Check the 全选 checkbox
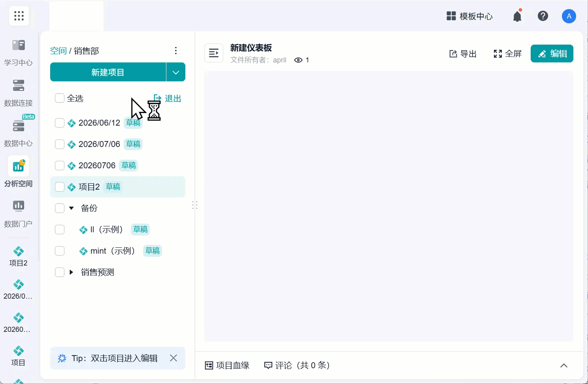Viewport: 588px width, 384px height. [x=60, y=98]
